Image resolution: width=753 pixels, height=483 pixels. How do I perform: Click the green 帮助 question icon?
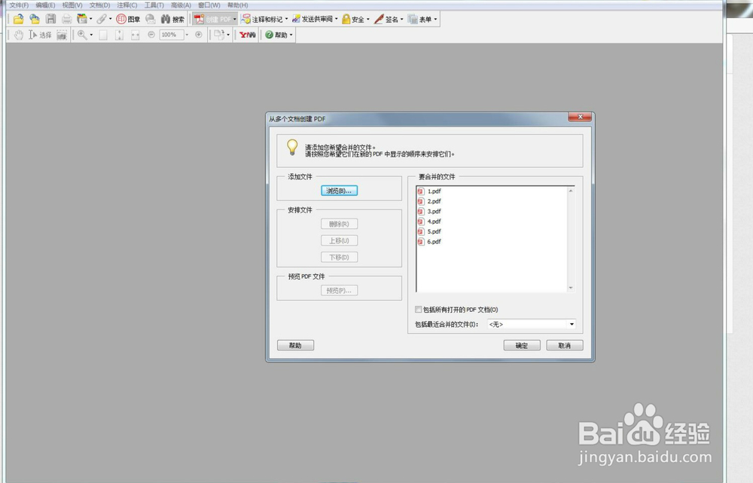click(x=269, y=35)
